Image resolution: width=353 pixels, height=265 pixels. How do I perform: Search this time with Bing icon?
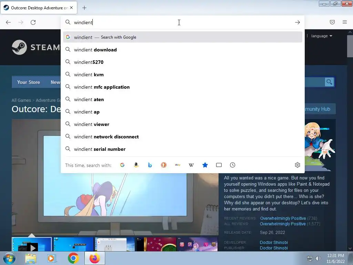tap(150, 165)
